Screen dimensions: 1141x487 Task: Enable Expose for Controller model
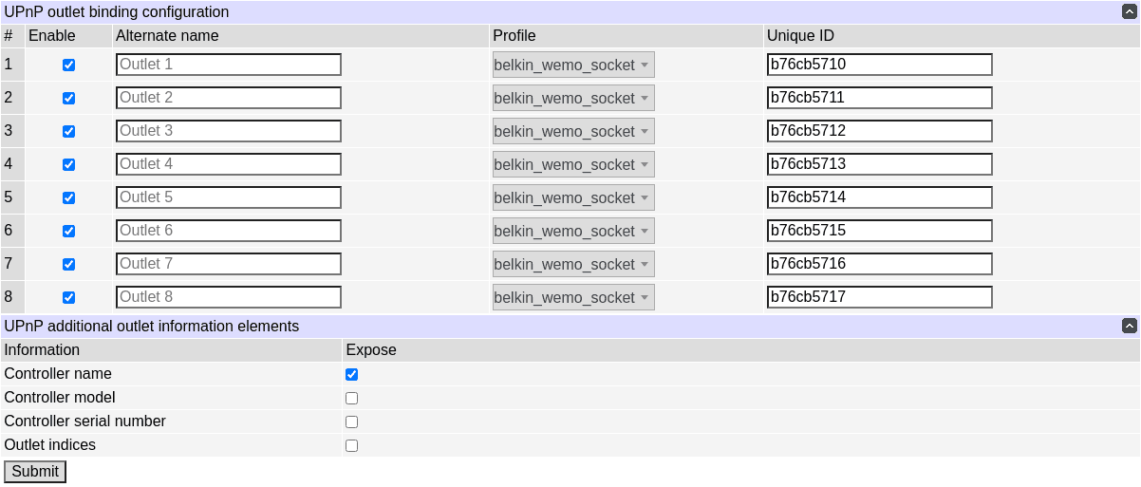352,399
